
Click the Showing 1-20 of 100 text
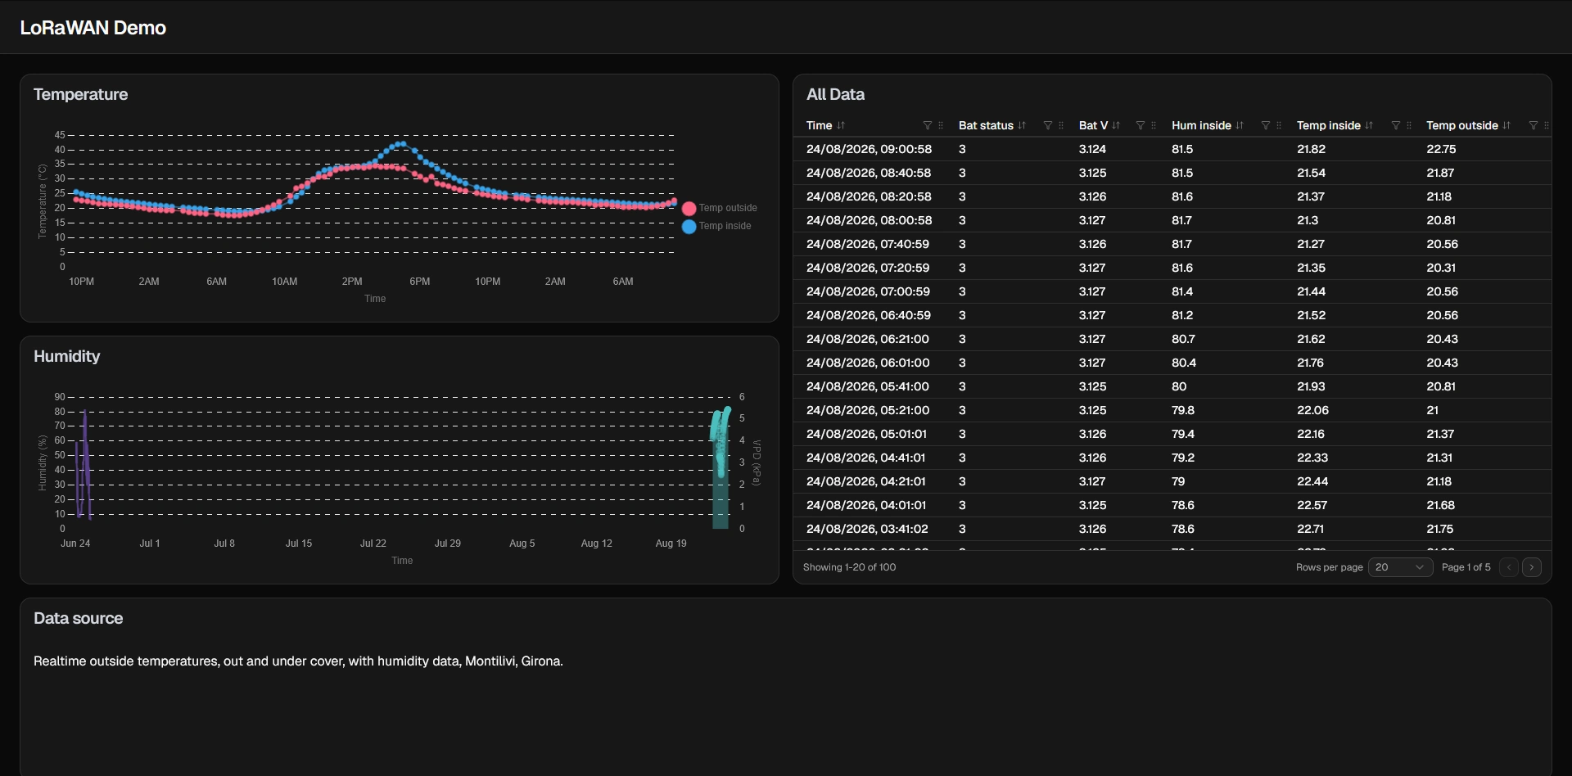pyautogui.click(x=849, y=567)
